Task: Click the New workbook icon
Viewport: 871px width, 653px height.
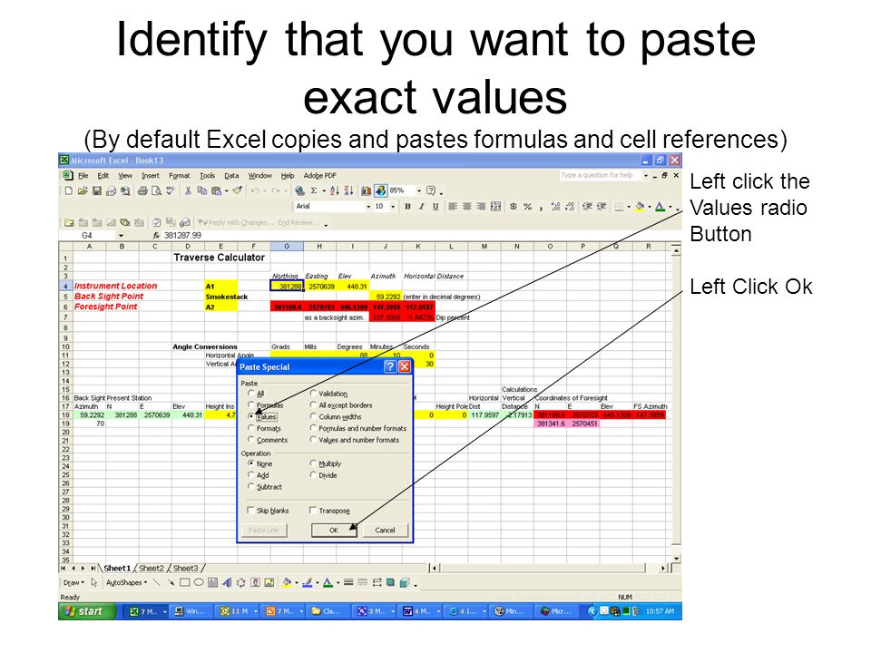Action: [x=68, y=191]
